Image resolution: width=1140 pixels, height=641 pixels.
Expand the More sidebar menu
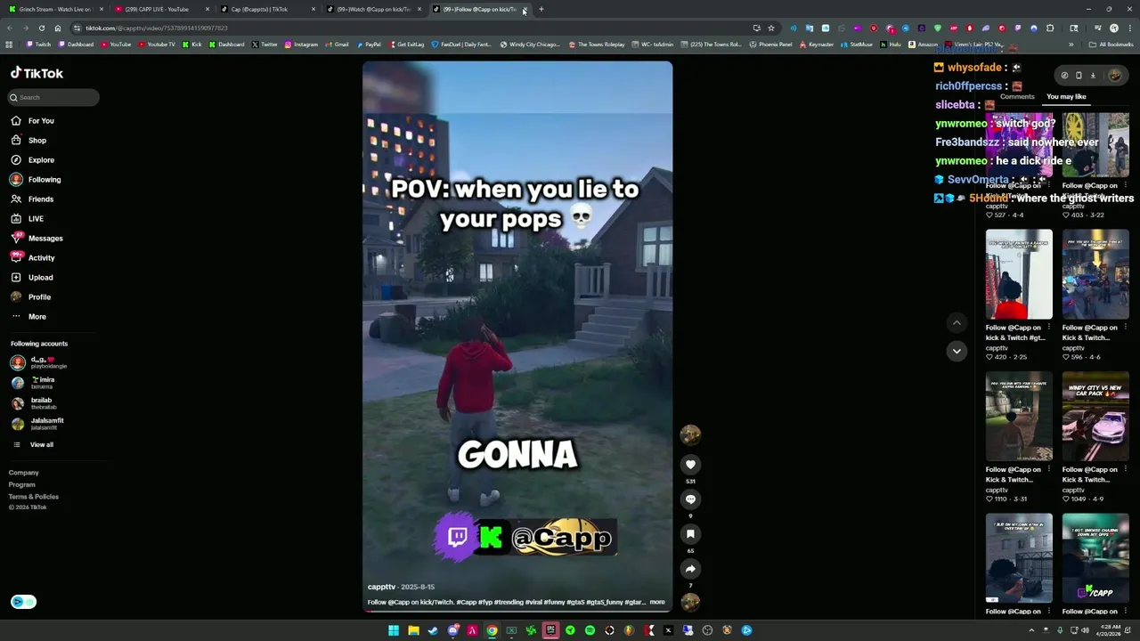click(x=28, y=316)
